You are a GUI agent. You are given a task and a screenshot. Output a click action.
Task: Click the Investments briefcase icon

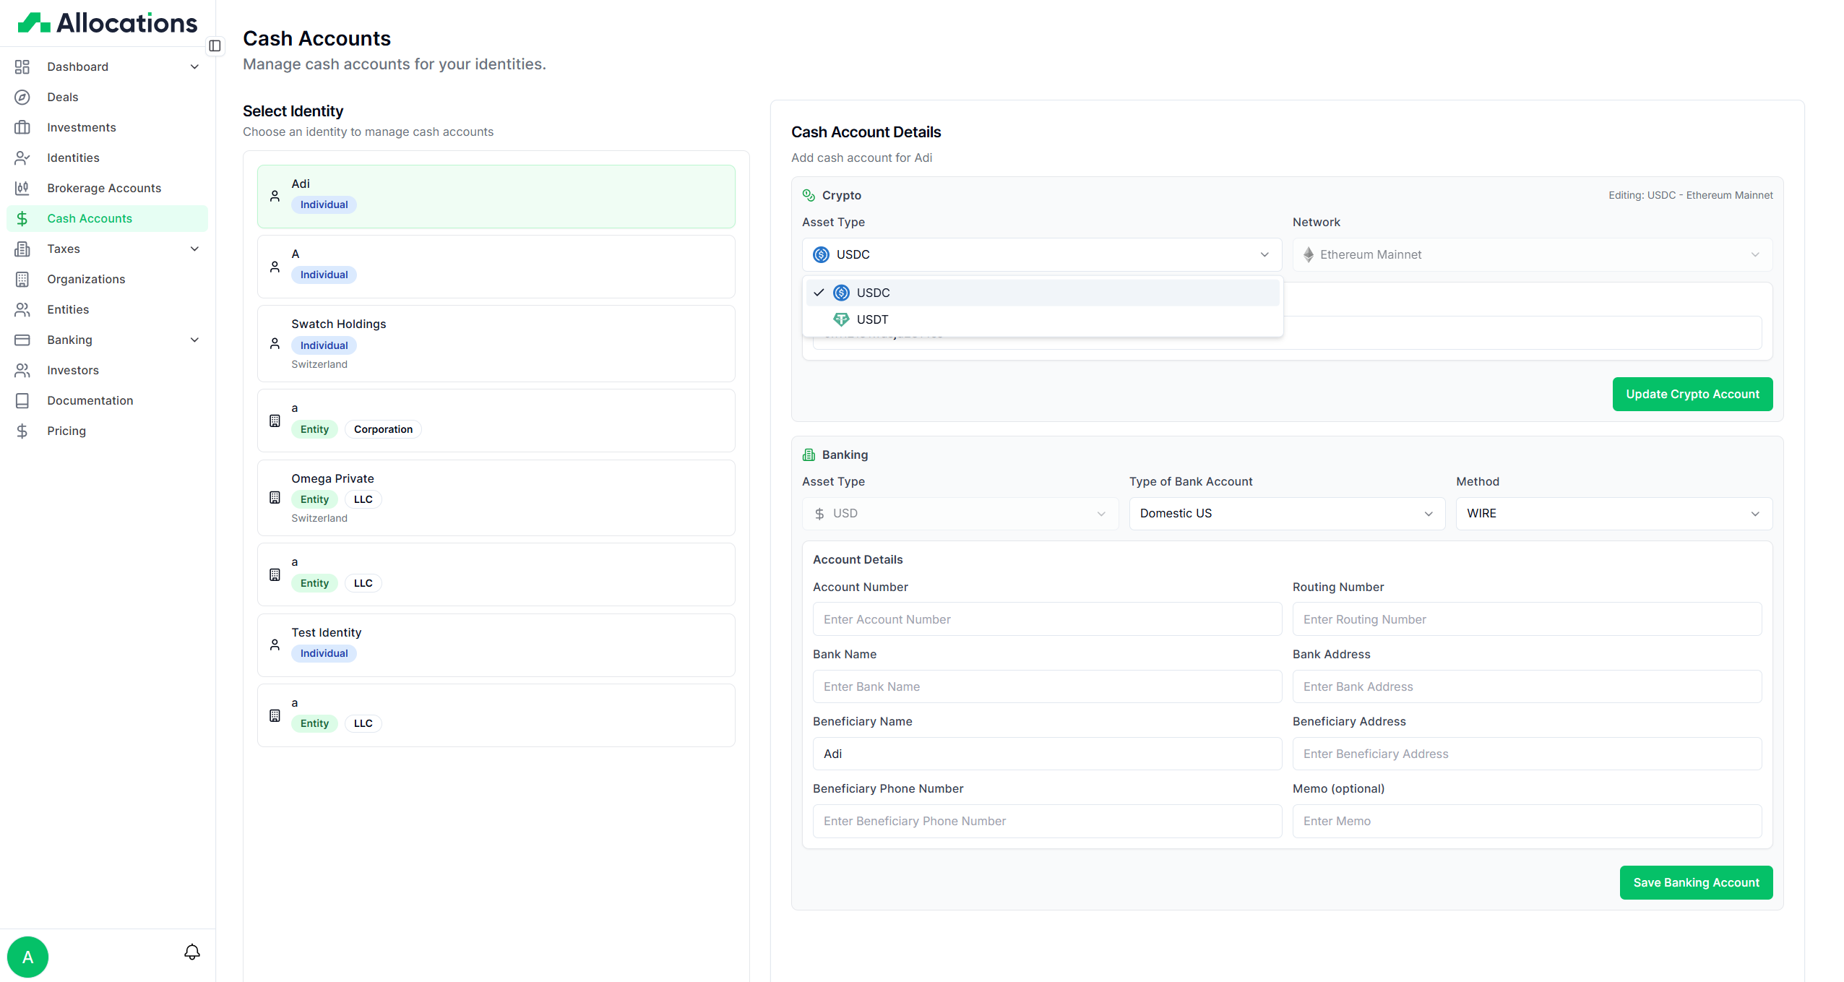pos(22,127)
